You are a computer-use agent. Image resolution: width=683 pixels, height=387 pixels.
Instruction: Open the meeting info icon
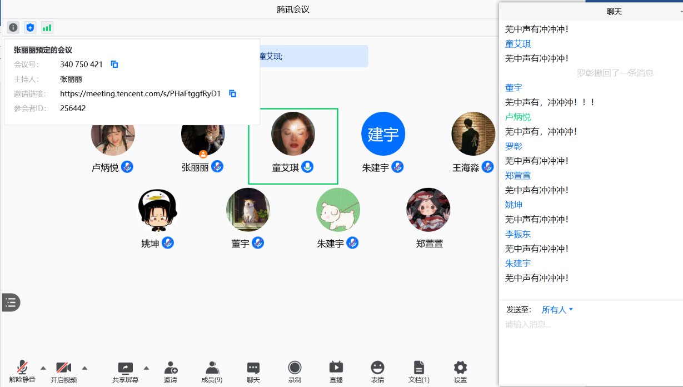pos(13,27)
